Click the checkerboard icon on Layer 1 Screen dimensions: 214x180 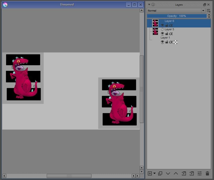click(175, 42)
